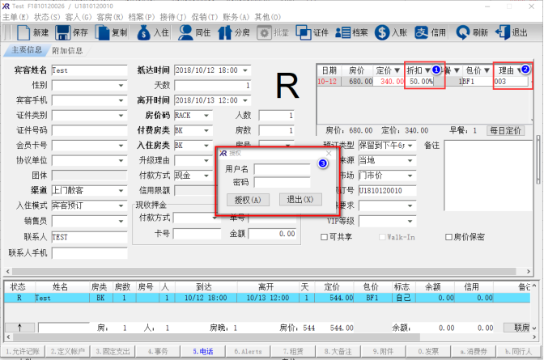
Task: Open the VIP等级 dropdown
Action: pos(410,221)
